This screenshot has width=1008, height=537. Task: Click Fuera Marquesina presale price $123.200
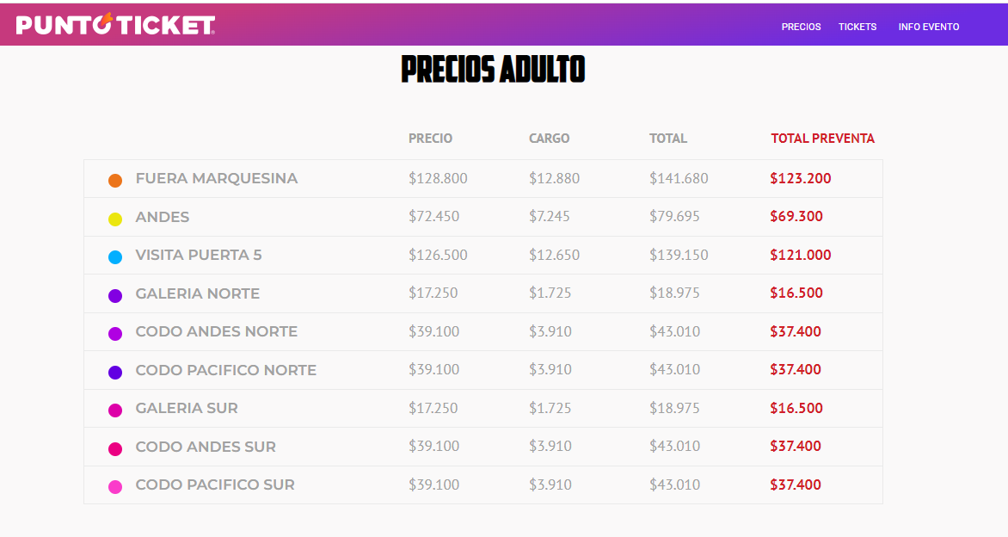click(800, 178)
